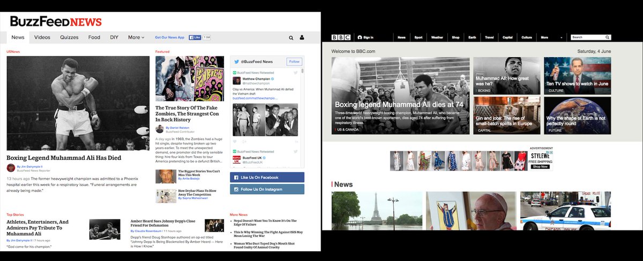Click the Chicago police car news thumbnail

[565, 211]
